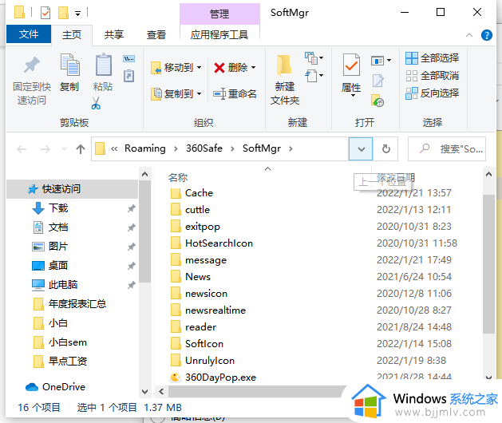Click the Paste shortcut icon

(128, 76)
